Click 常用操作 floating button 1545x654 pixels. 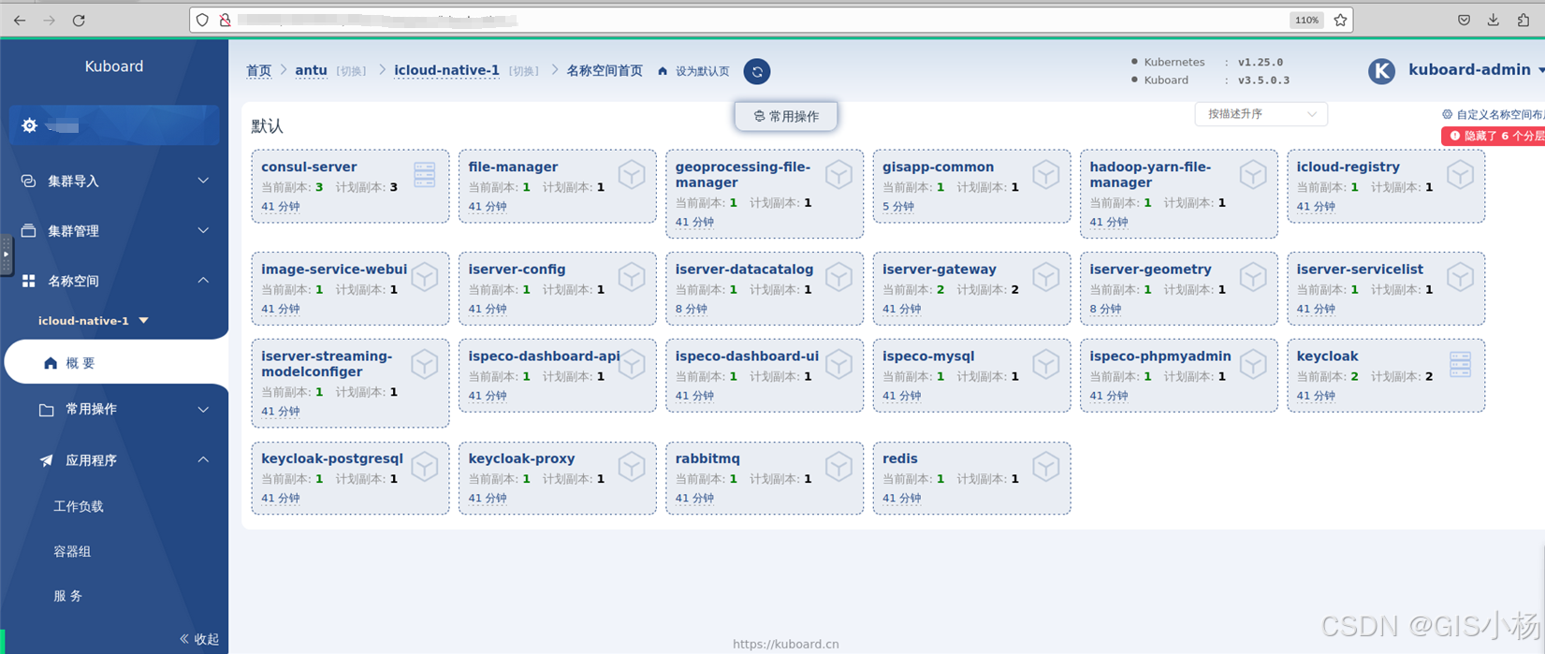786,116
